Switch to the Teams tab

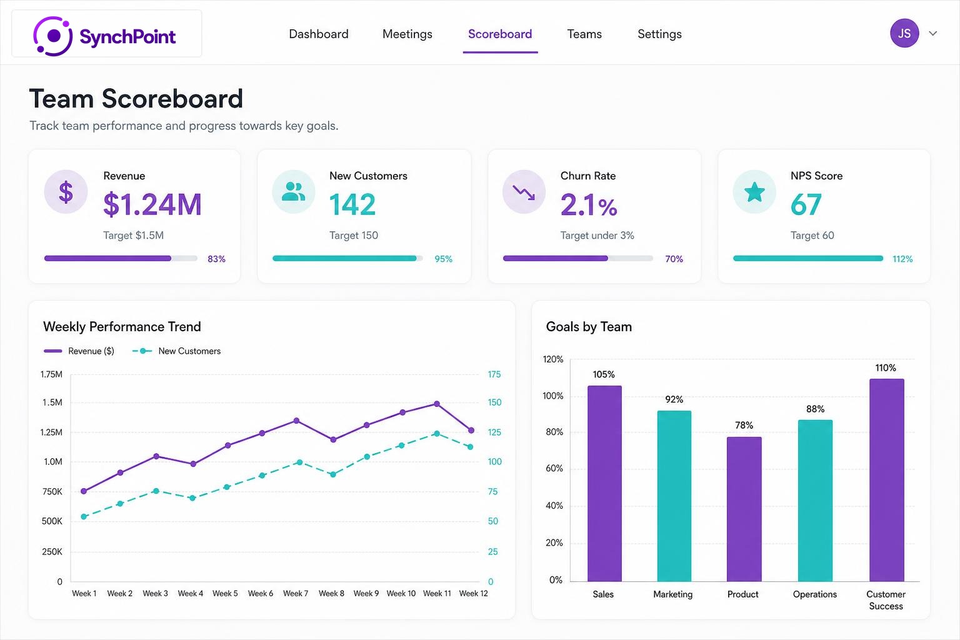584,34
